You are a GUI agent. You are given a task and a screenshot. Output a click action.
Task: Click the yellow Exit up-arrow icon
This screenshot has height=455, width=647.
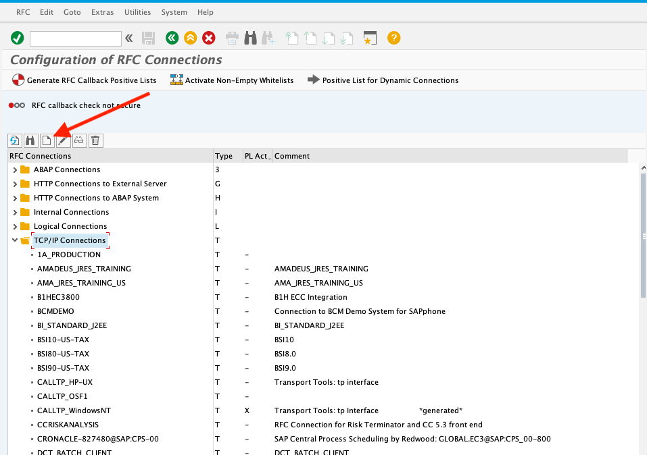click(191, 38)
